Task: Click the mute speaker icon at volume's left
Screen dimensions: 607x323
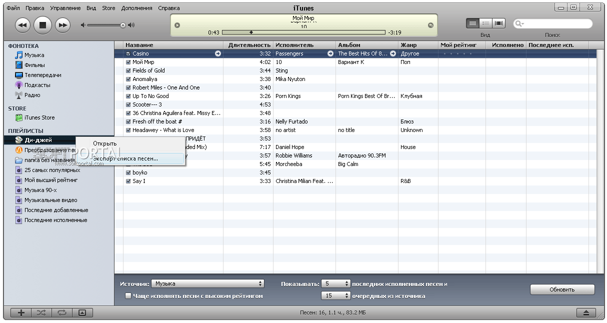Action: 83,25
